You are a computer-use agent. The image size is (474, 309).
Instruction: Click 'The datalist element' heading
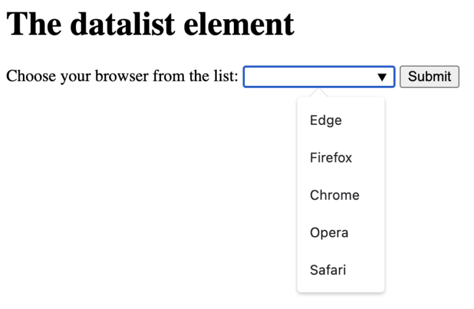tap(150, 25)
